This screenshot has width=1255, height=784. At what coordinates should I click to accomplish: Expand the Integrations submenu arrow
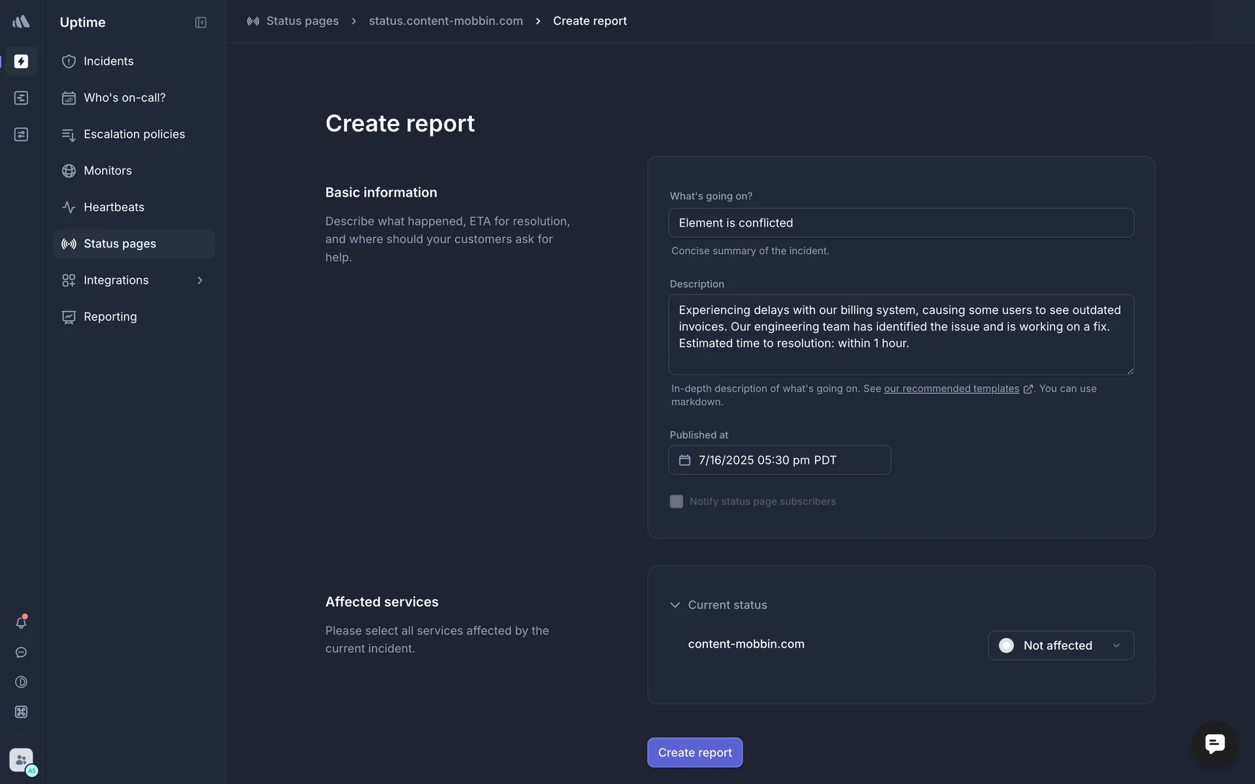pyautogui.click(x=200, y=280)
